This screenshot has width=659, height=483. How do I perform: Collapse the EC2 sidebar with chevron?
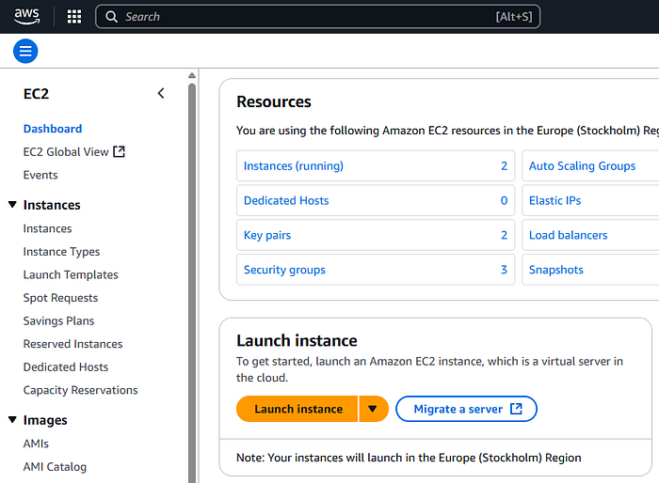161,93
